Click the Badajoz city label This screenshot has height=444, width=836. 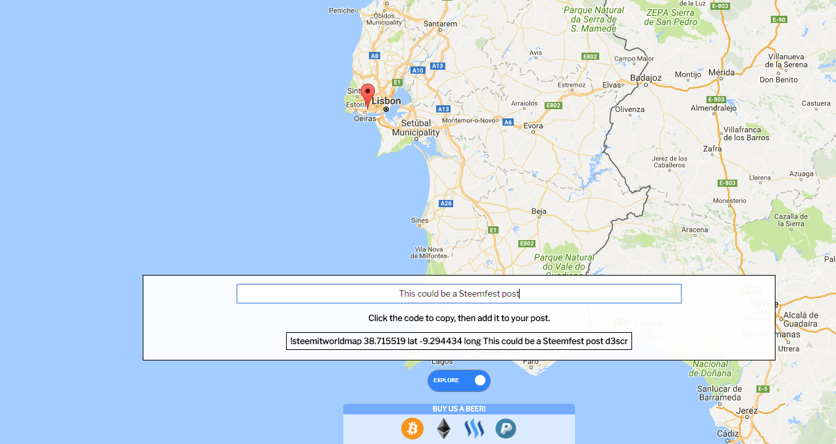pyautogui.click(x=645, y=78)
